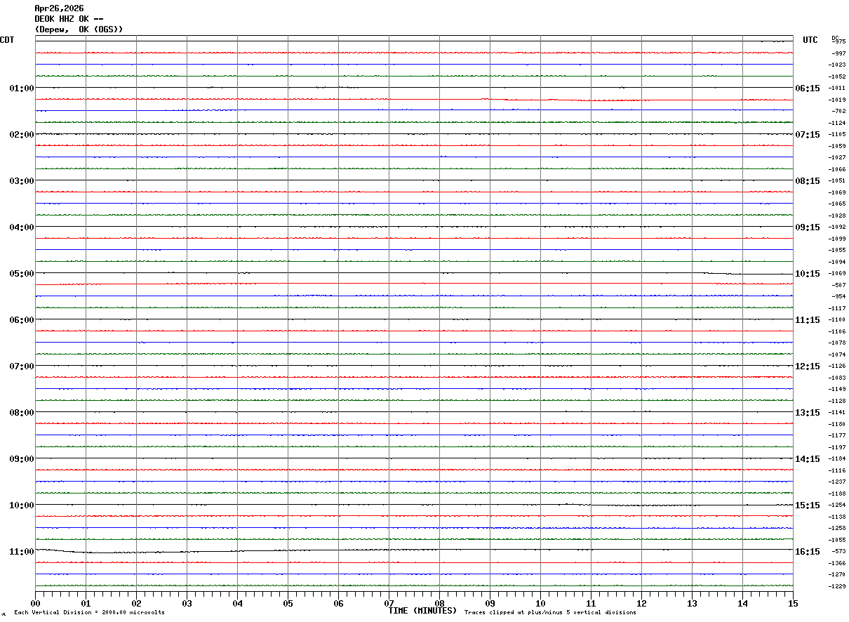This screenshot has width=849, height=622.
Task: Select the 07:15 UTC time label
Action: [808, 135]
